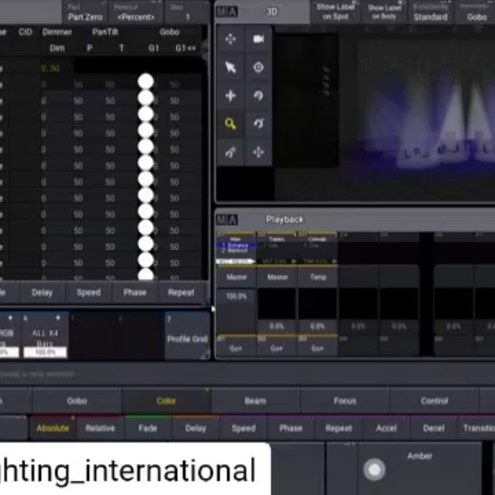The width and height of the screenshot is (495, 495).
Task: Select the four-way move arrows tool in the 3D toolbar's top row
Action: coord(230,39)
